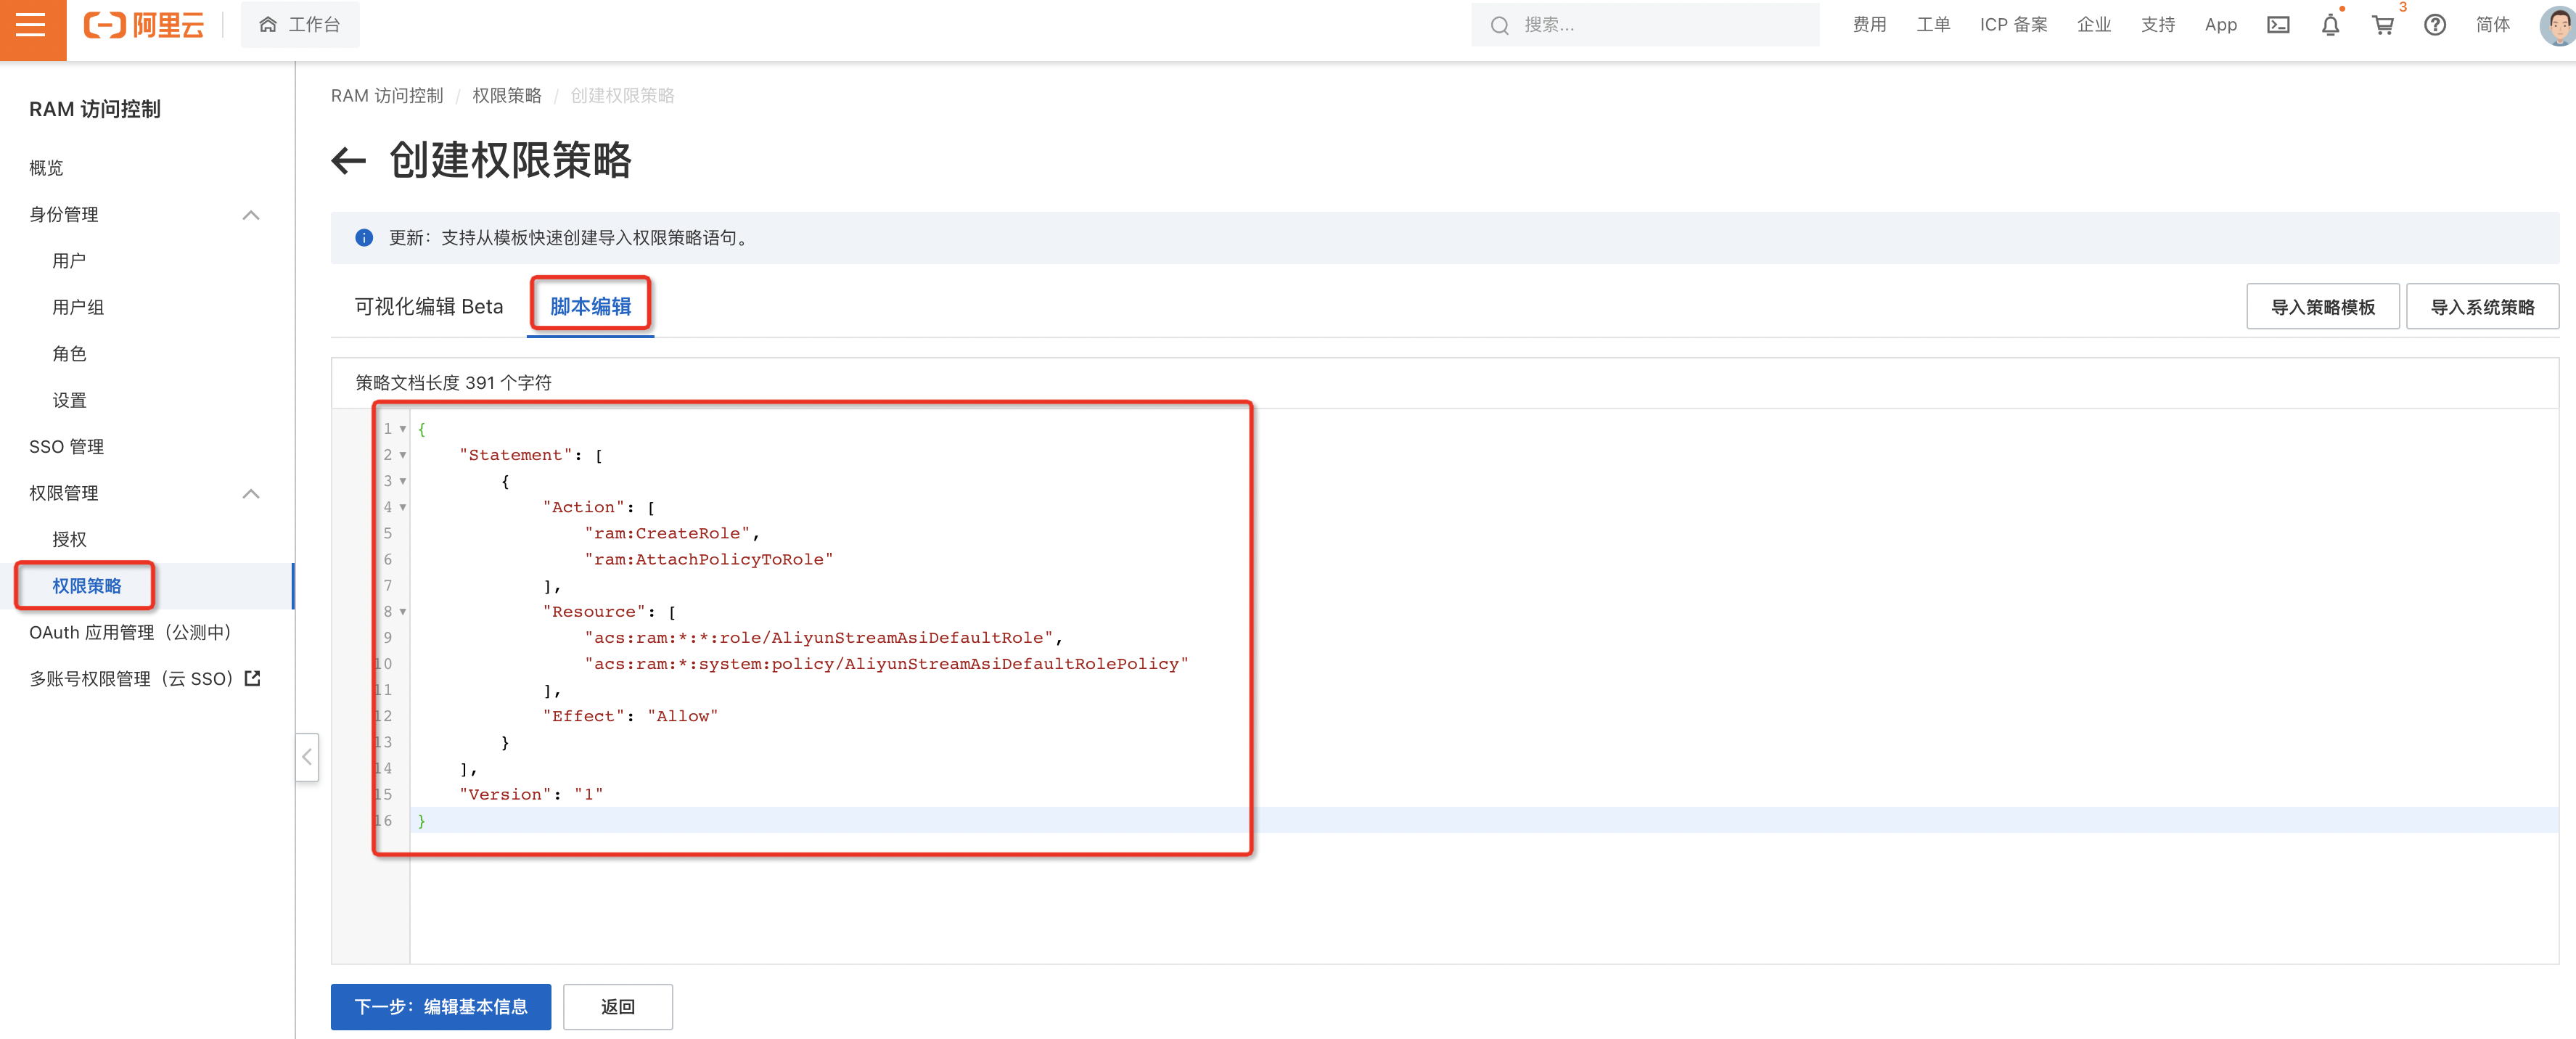Collapse the 身份管理 section

251,215
